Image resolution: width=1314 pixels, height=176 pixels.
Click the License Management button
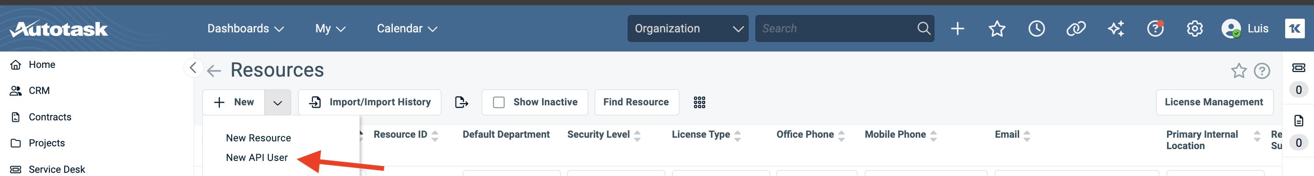1214,102
